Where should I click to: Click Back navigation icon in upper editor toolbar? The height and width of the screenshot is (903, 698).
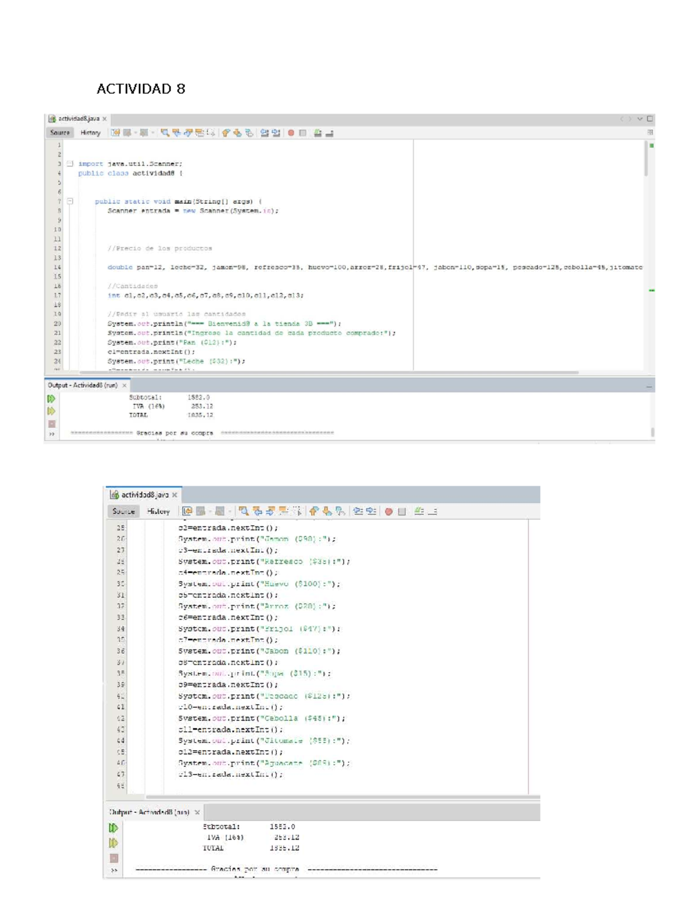pyautogui.click(x=127, y=133)
